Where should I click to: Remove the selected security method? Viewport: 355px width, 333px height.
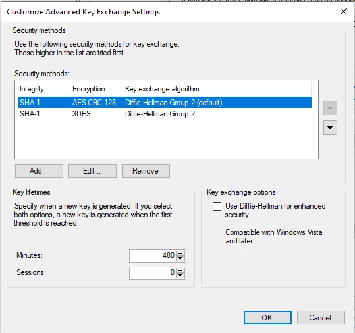click(146, 171)
